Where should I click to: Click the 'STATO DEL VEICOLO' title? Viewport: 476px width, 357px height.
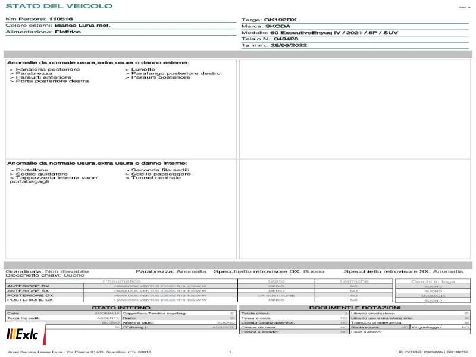click(x=59, y=6)
